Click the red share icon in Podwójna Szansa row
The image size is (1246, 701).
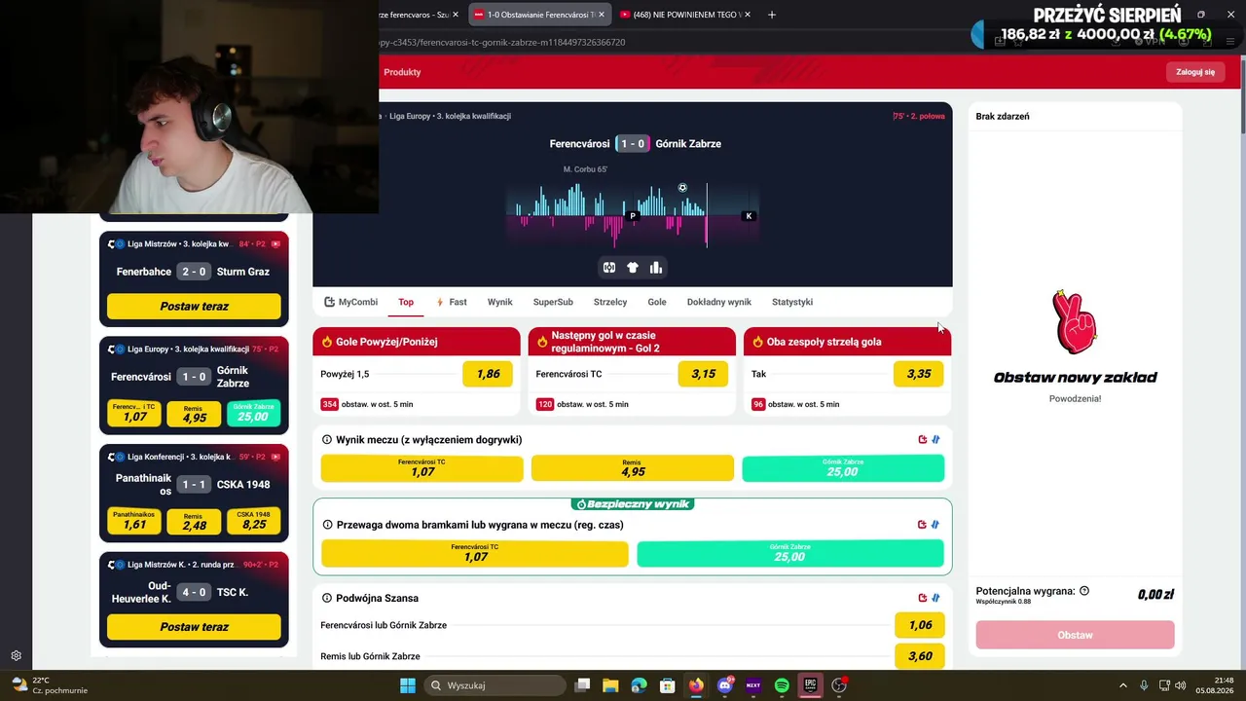click(923, 598)
